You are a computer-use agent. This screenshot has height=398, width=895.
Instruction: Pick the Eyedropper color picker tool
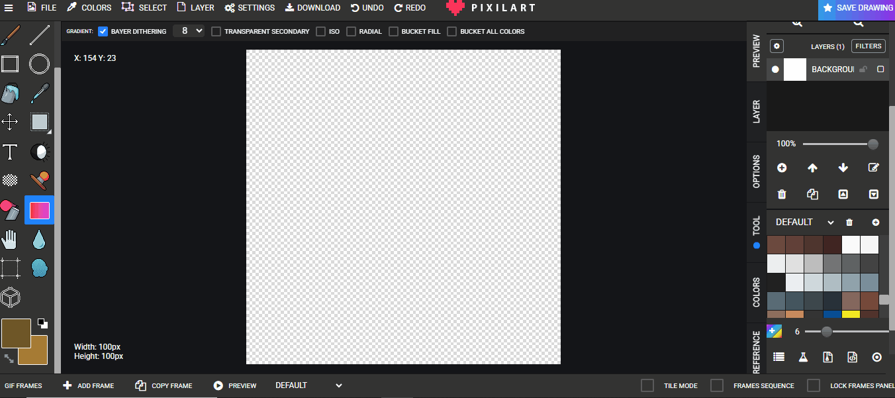click(40, 93)
